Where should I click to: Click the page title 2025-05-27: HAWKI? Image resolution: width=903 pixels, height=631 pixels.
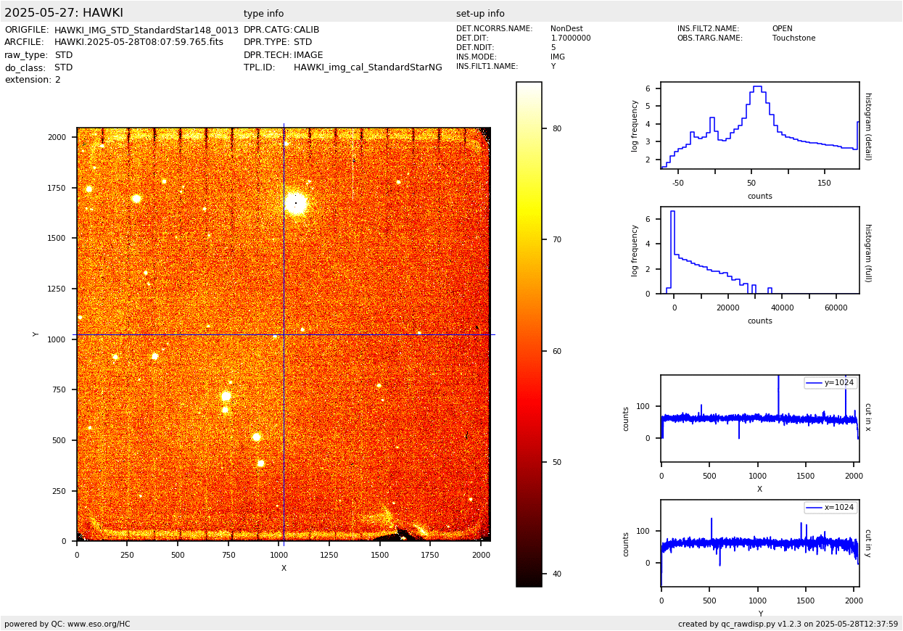[x=64, y=13]
